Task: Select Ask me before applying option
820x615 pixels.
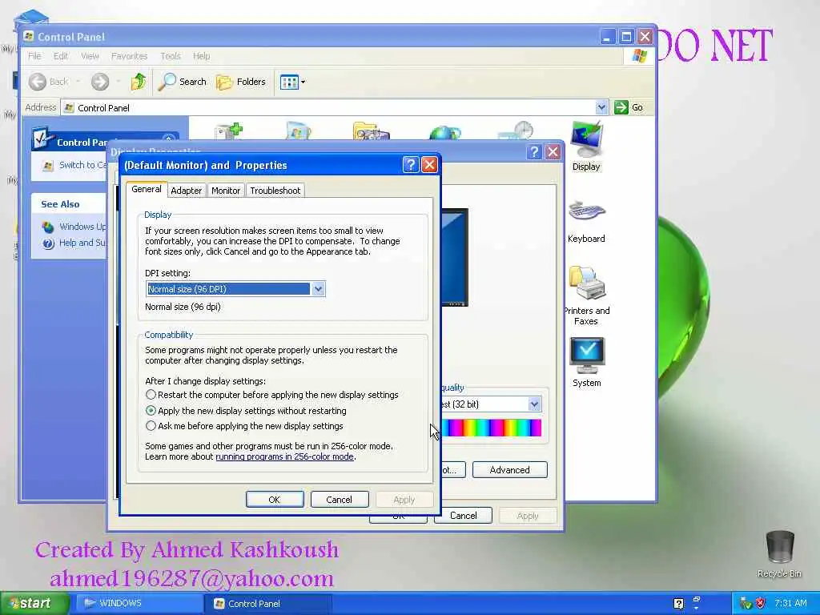Action: pyautogui.click(x=245, y=426)
